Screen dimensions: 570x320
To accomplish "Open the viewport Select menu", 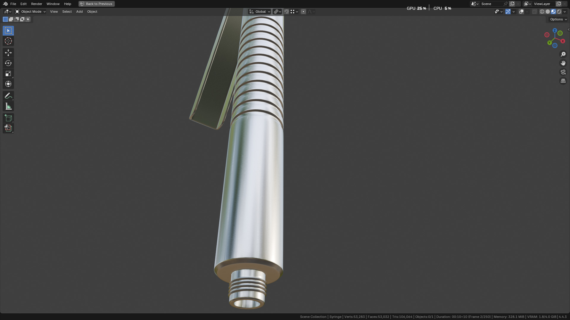I will [67, 12].
